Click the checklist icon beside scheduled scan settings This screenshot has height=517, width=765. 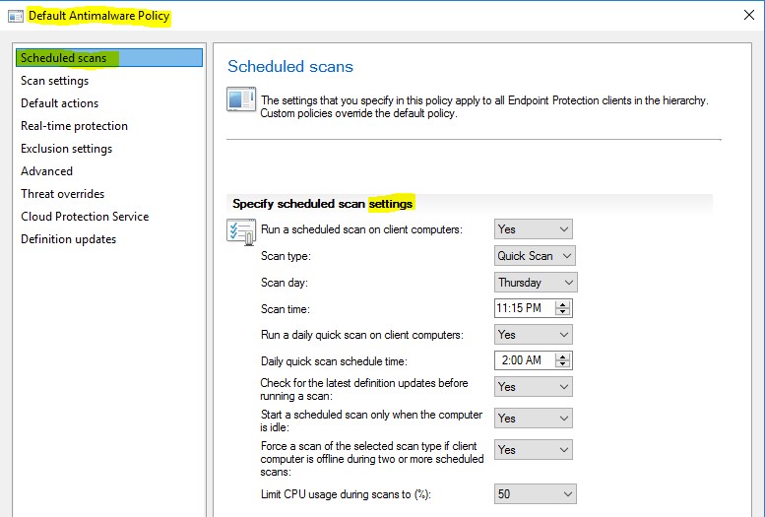(241, 231)
